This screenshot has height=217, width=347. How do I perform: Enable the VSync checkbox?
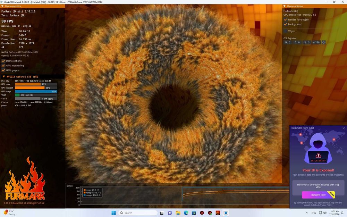(x=286, y=31)
